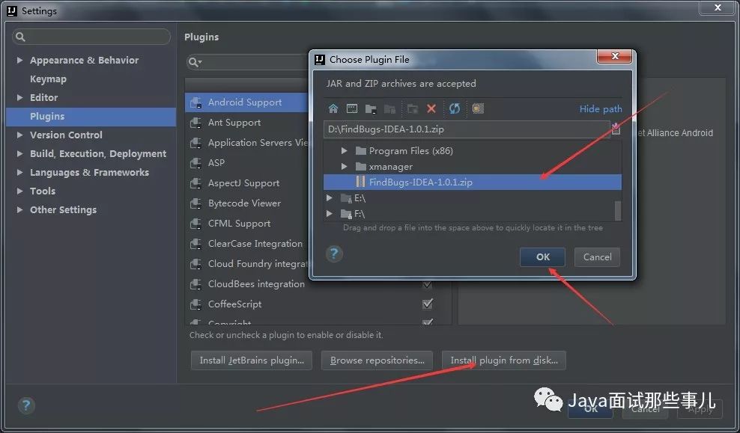Expand Appearance & Behavior settings group
Screen dimensions: 740x433
pos(19,61)
